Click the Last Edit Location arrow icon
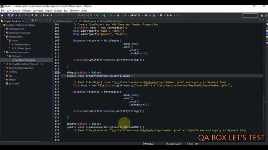The image size is (268, 150). 167,15
